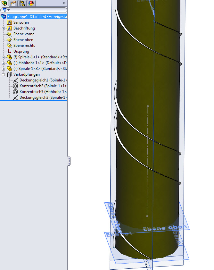Expand the Beschriftung node
Screen dimensions: 214x270
point(3,29)
